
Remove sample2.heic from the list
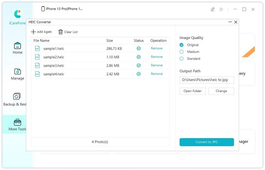click(x=157, y=57)
